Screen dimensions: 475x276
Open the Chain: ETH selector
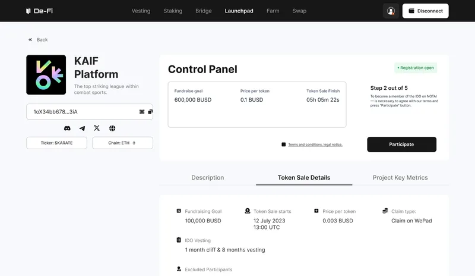click(122, 143)
